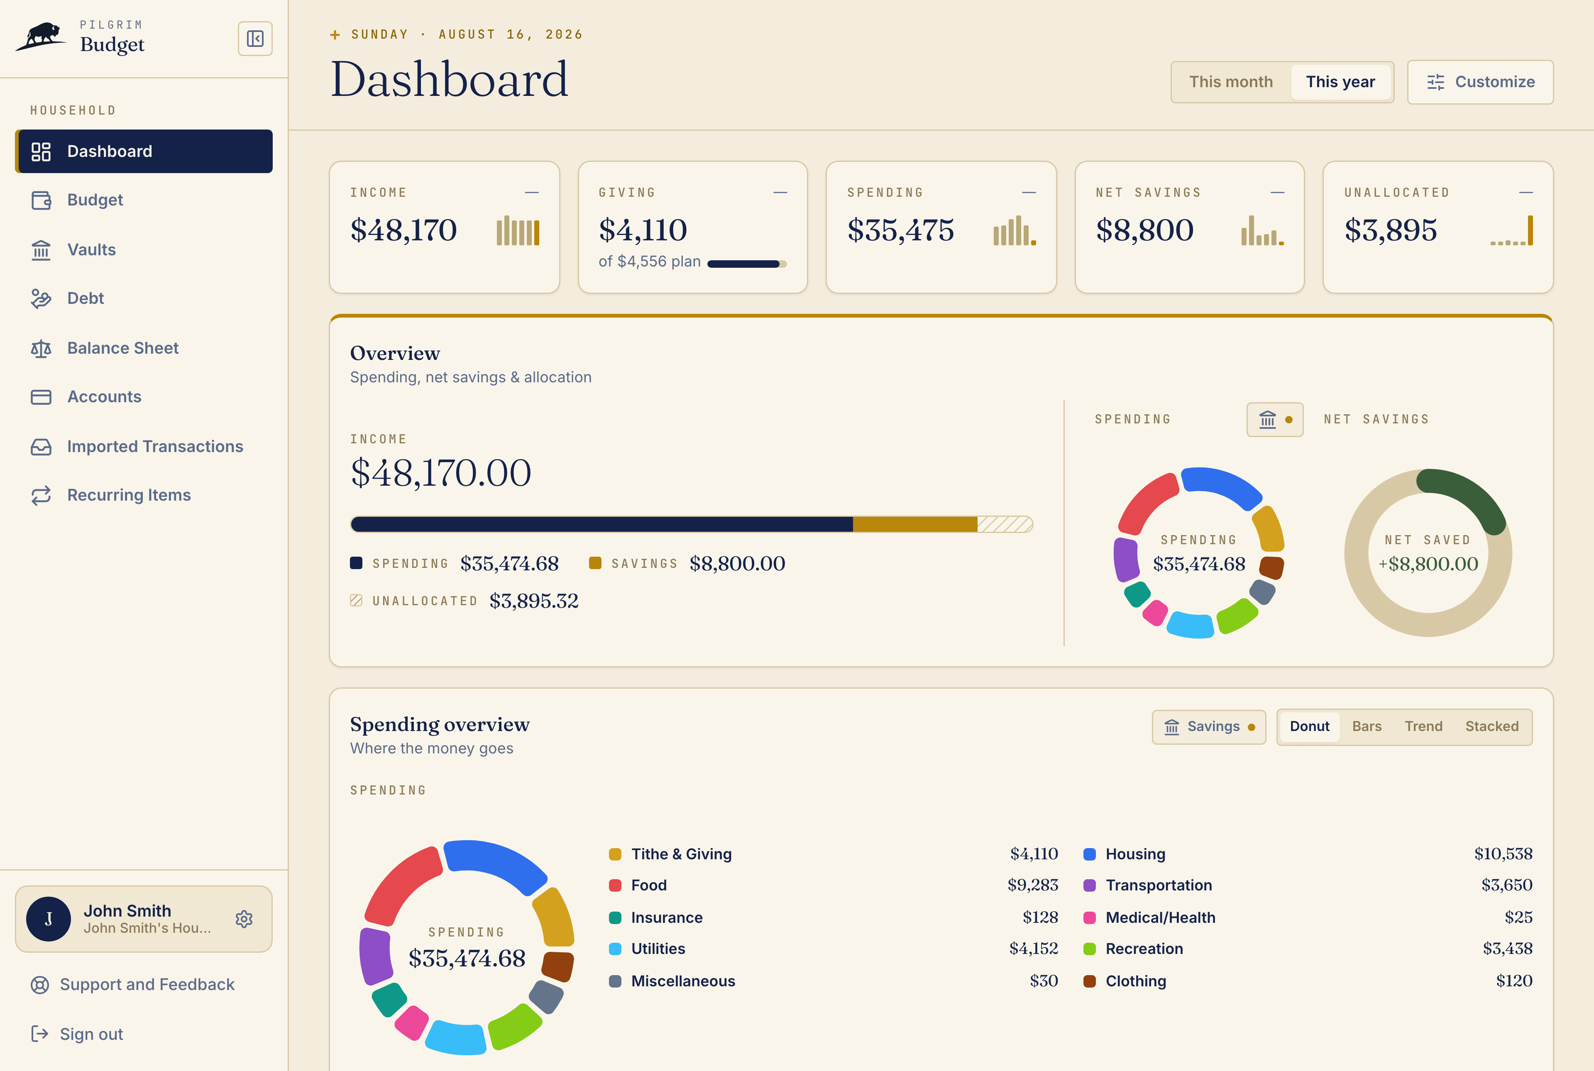Open the Debt hand-coins icon
Image resolution: width=1594 pixels, height=1071 pixels.
[x=41, y=298]
